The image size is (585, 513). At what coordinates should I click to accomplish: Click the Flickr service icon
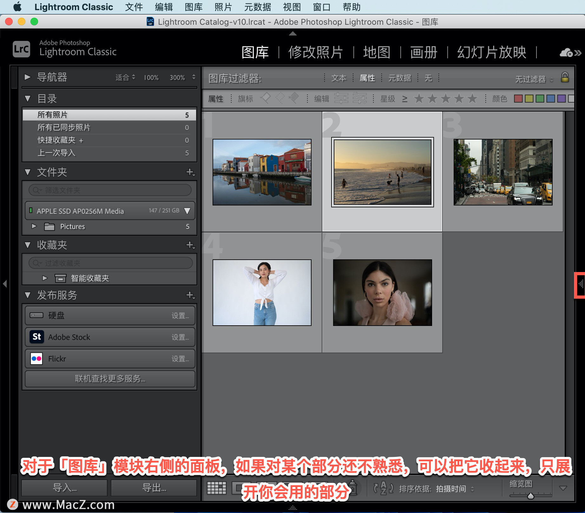click(x=36, y=359)
